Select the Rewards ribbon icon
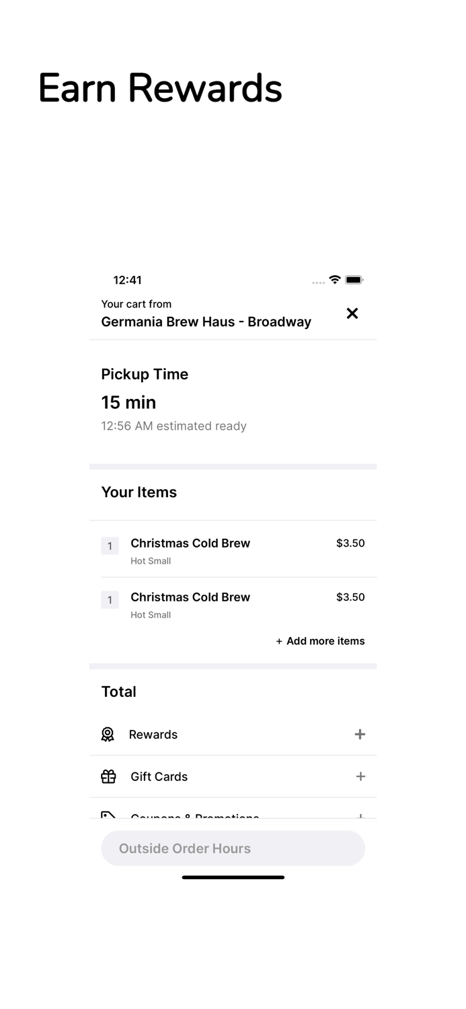The image size is (466, 1009). [x=108, y=735]
